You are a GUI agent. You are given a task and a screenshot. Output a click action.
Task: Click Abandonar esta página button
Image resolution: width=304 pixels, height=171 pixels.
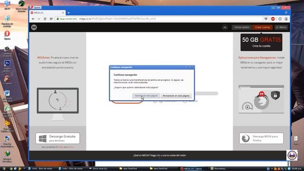[146, 96]
